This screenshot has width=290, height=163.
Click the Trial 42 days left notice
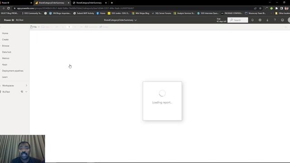pyautogui.click(x=221, y=20)
